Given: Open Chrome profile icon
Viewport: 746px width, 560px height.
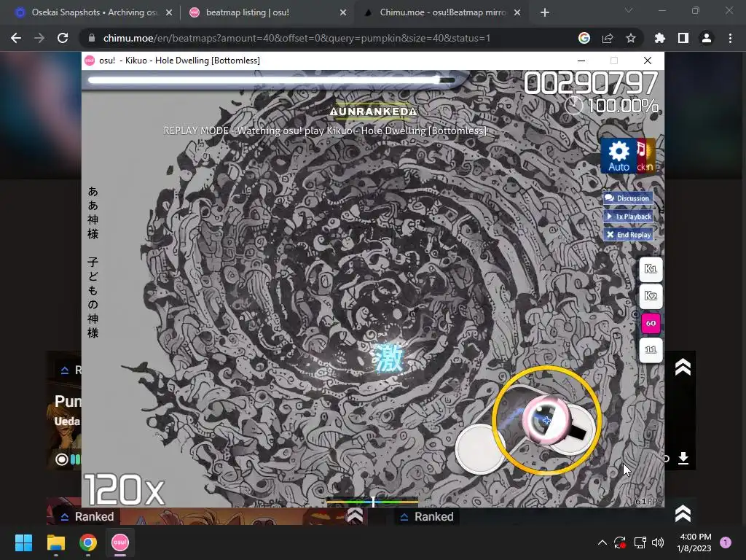Looking at the screenshot, I should (707, 38).
